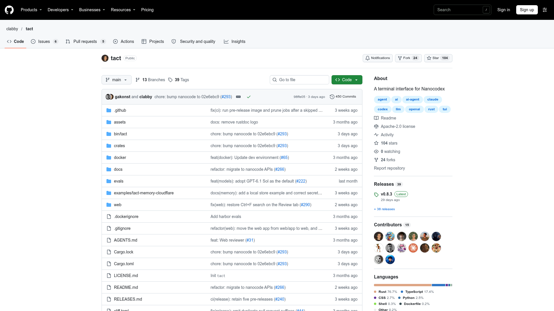Open the examples/tact-memory-cloudflare folder
This screenshot has width=554, height=311.
(144, 193)
